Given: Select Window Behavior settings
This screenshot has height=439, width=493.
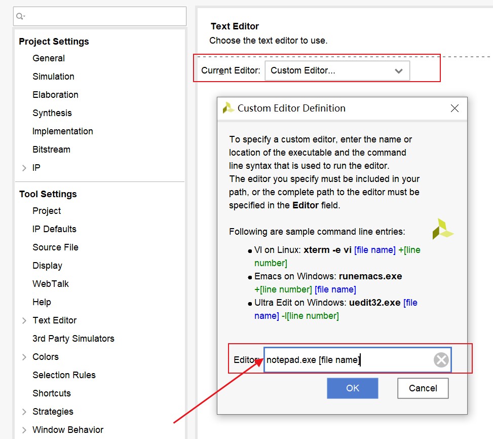Looking at the screenshot, I should (68, 429).
